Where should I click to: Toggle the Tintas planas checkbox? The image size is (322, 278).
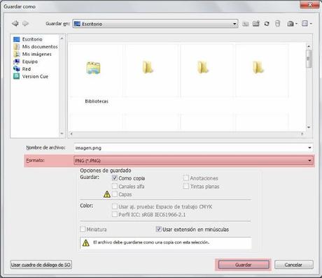(x=185, y=186)
